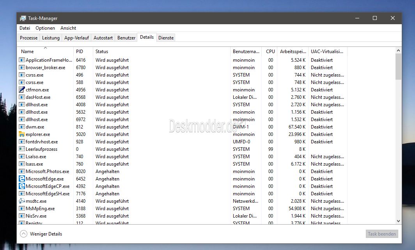
Task: Click the browser_broker.exe process icon
Action: (x=22, y=67)
